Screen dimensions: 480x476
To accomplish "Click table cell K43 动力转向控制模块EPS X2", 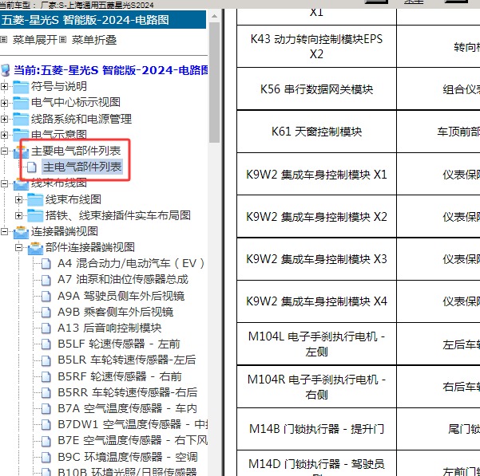I will (316, 46).
